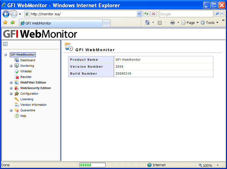The image size is (227, 169).
Task: Open the Print options dropdown arrow
Action: (178, 23)
